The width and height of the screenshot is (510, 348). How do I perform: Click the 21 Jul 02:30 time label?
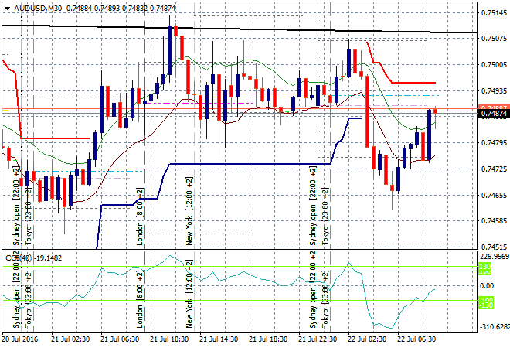[70, 339]
